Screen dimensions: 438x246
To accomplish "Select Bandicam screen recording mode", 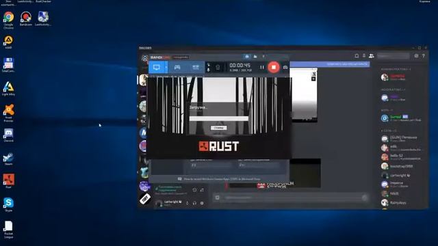I will [x=157, y=67].
